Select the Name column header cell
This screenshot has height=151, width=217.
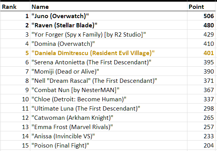[109, 7]
